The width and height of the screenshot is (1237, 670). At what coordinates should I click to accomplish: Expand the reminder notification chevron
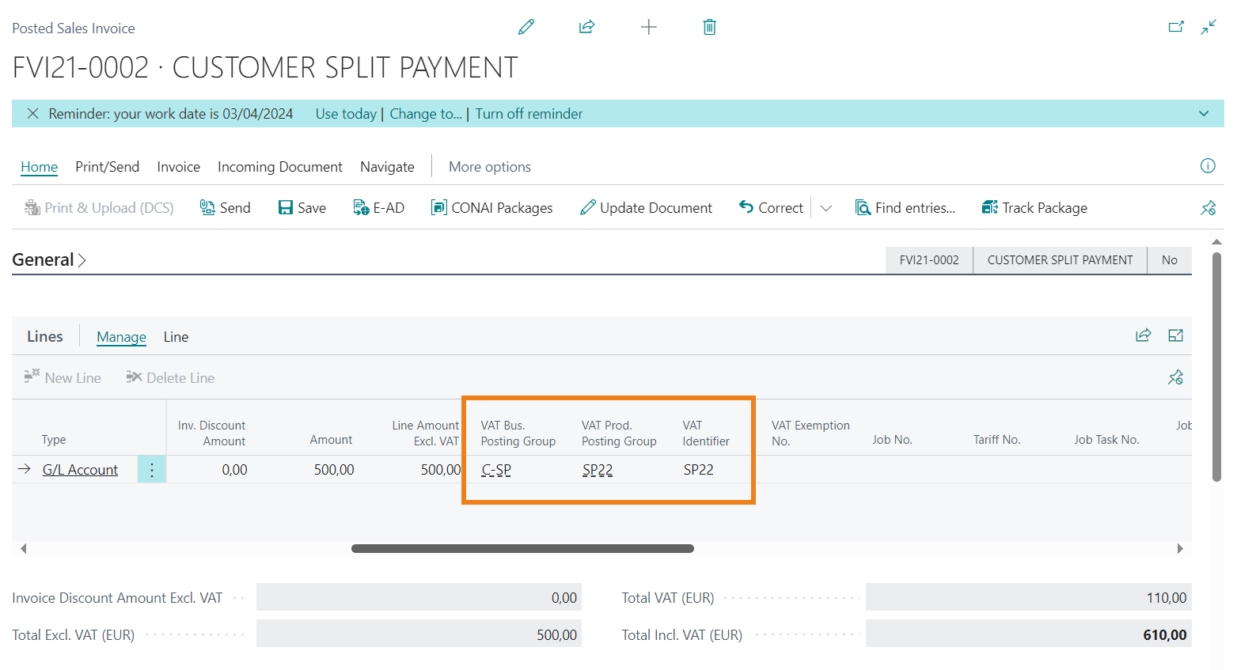click(x=1204, y=114)
